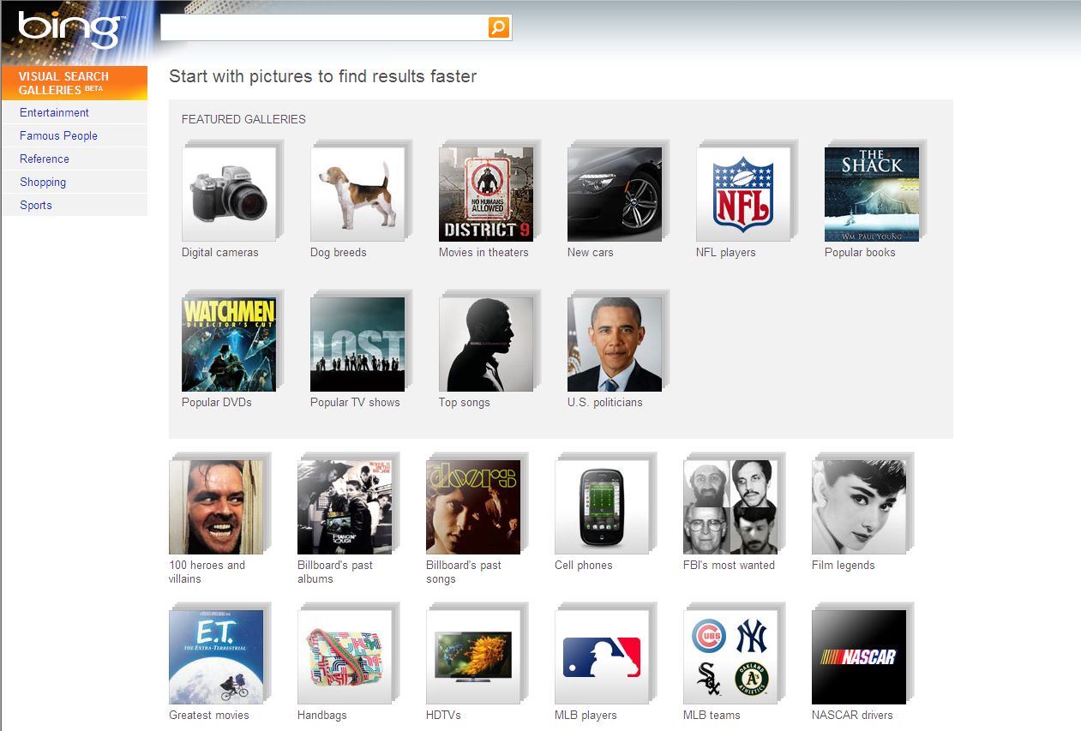Screen dimensions: 1081x731
Task: Open the Film legends portrait thumbnail
Action: (859, 507)
